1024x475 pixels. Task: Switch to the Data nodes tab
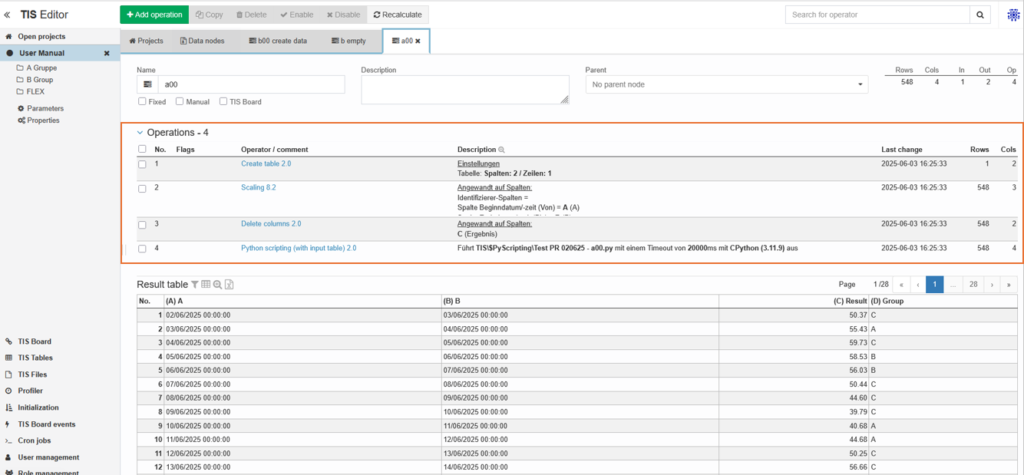click(x=202, y=41)
